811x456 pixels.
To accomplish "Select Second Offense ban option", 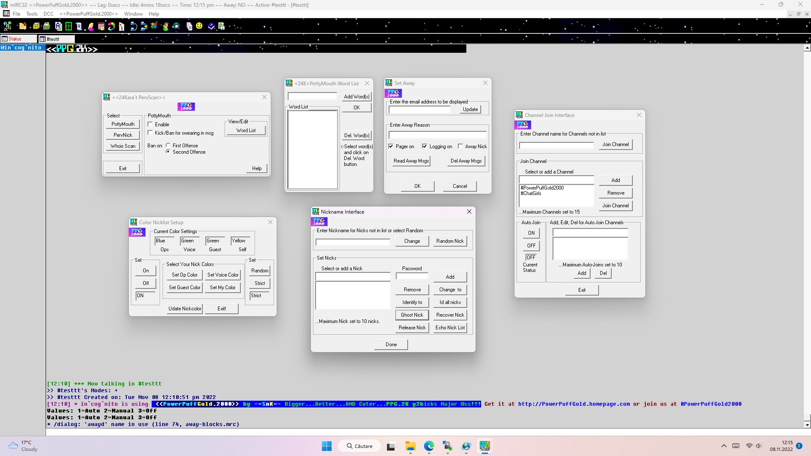I will (x=168, y=152).
